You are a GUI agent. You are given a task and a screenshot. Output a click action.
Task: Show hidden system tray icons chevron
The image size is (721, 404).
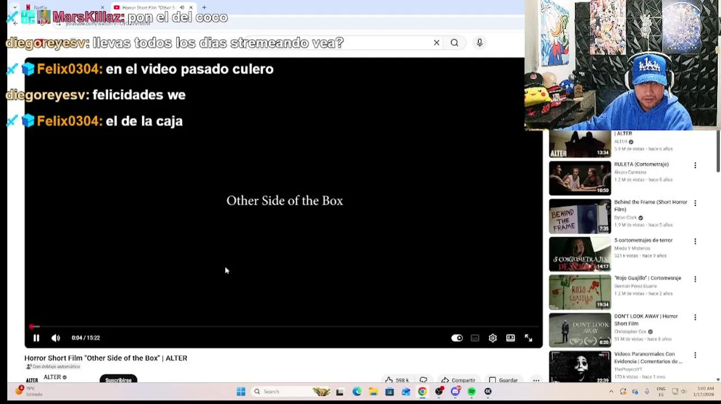(612, 392)
